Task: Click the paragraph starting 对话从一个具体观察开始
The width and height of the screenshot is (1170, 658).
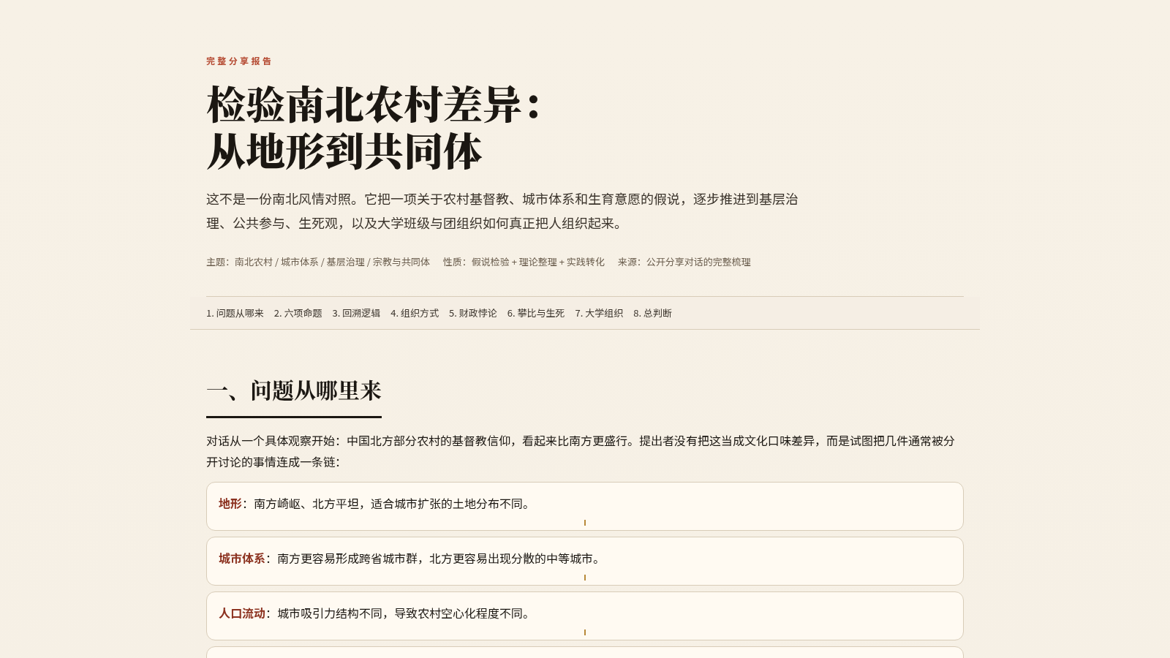Action: (x=581, y=451)
